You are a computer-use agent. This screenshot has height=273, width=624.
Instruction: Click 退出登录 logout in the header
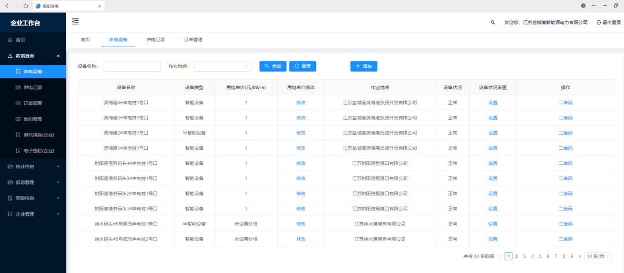tap(608, 23)
